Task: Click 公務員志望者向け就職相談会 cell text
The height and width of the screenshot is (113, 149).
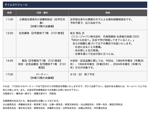Action: click(42, 21)
